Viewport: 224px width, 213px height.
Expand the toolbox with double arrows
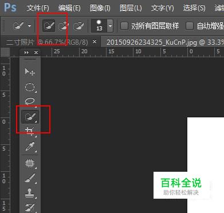26,52
